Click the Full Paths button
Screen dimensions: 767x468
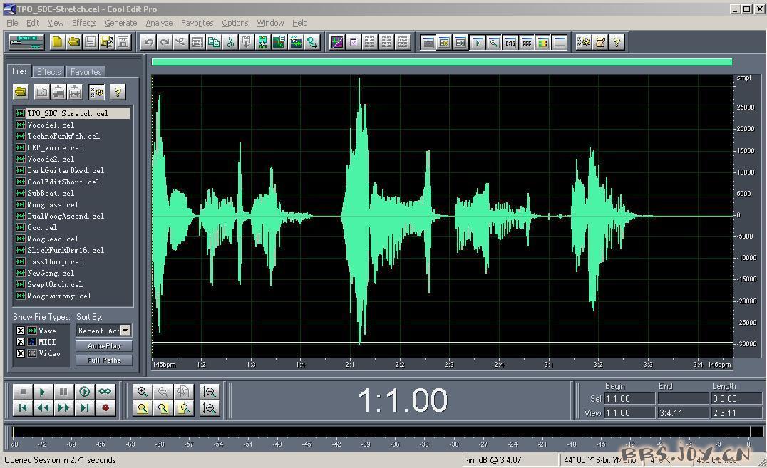(103, 360)
